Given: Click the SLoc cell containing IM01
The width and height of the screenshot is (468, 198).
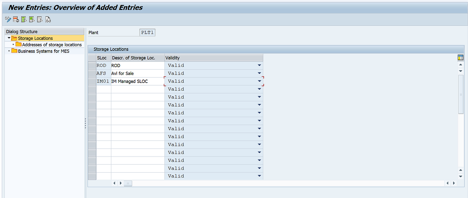Looking at the screenshot, I should tap(104, 81).
